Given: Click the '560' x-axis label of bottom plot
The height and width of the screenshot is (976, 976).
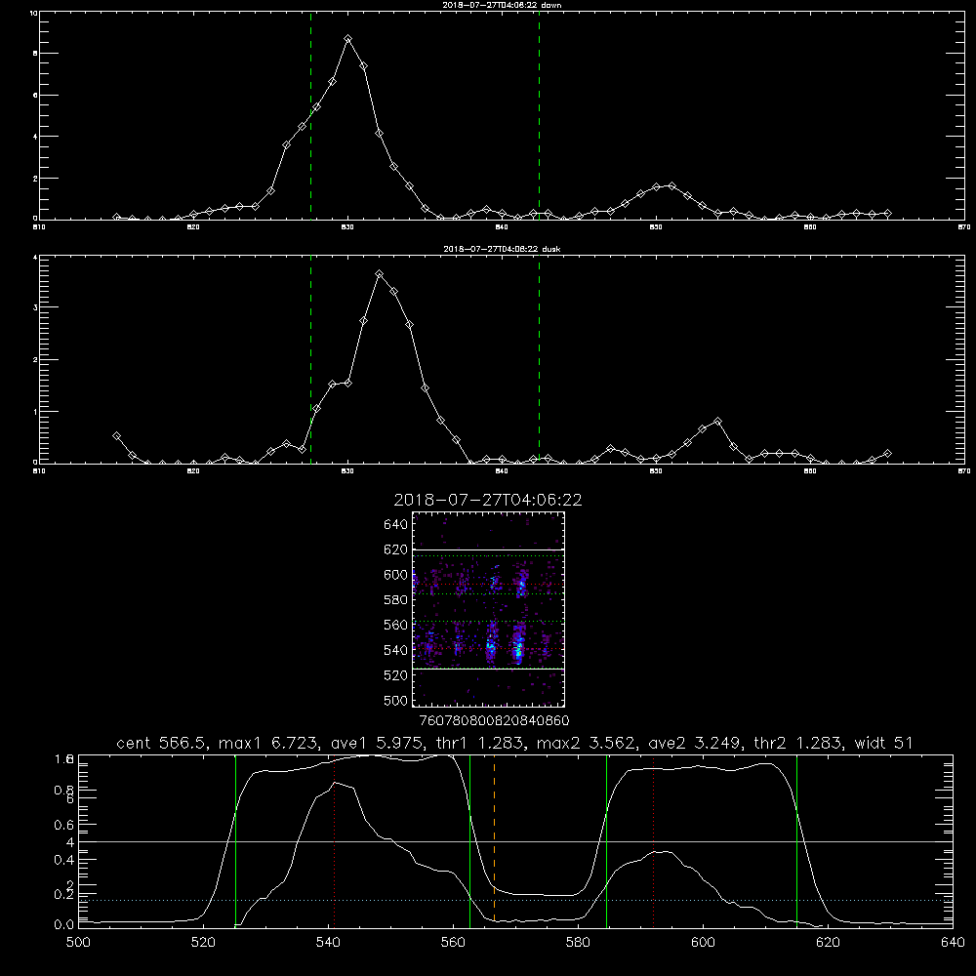Looking at the screenshot, I should (453, 943).
